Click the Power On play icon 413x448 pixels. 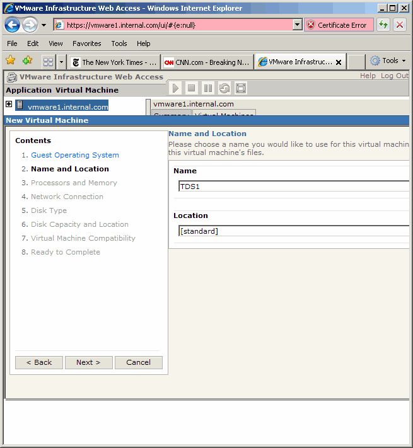tap(175, 88)
